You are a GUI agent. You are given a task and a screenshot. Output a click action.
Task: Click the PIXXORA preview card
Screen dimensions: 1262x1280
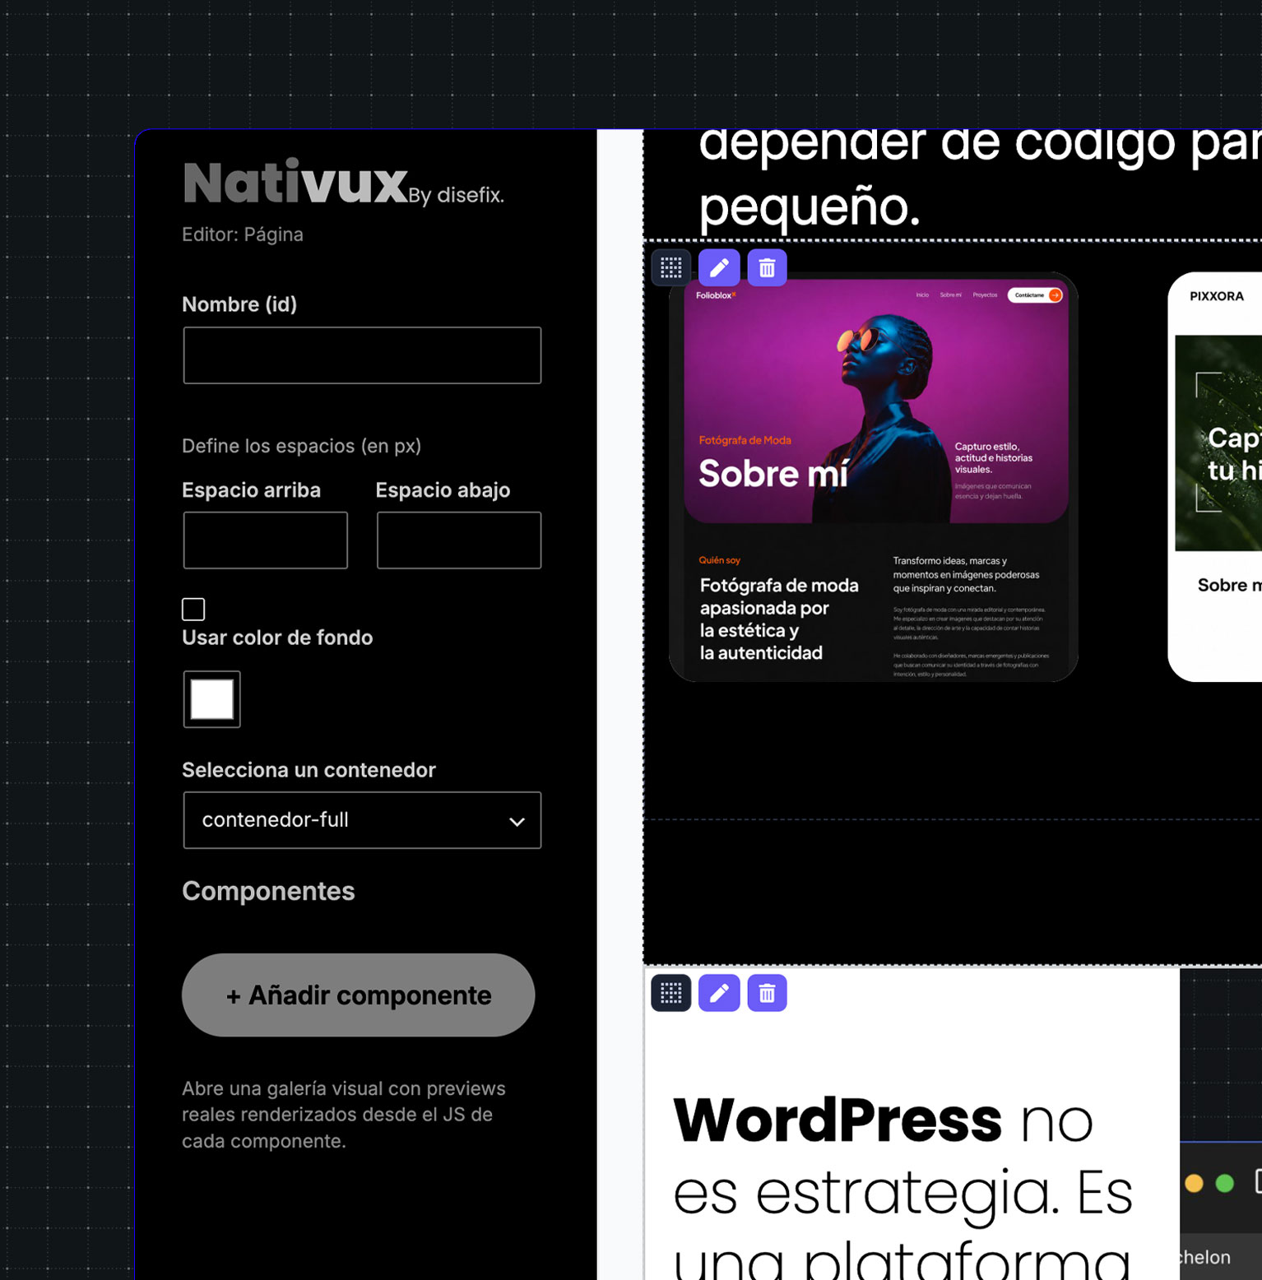(x=1215, y=477)
